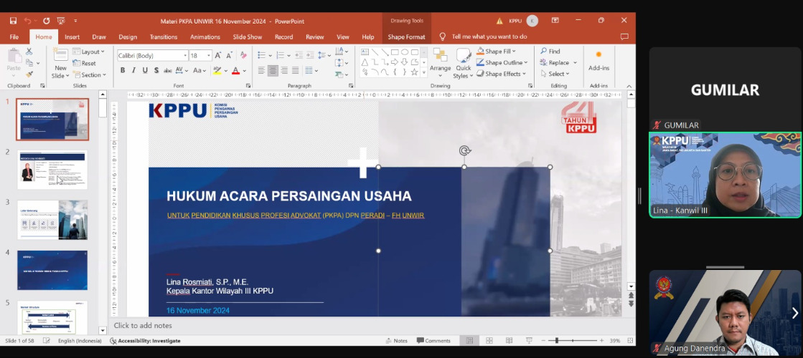Open the Shape Outline dropdown

(502, 62)
